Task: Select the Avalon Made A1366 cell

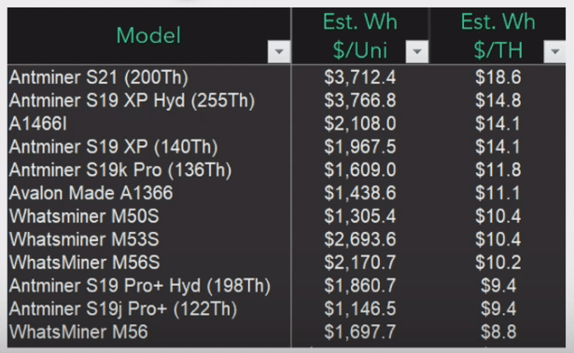Action: coord(149,193)
